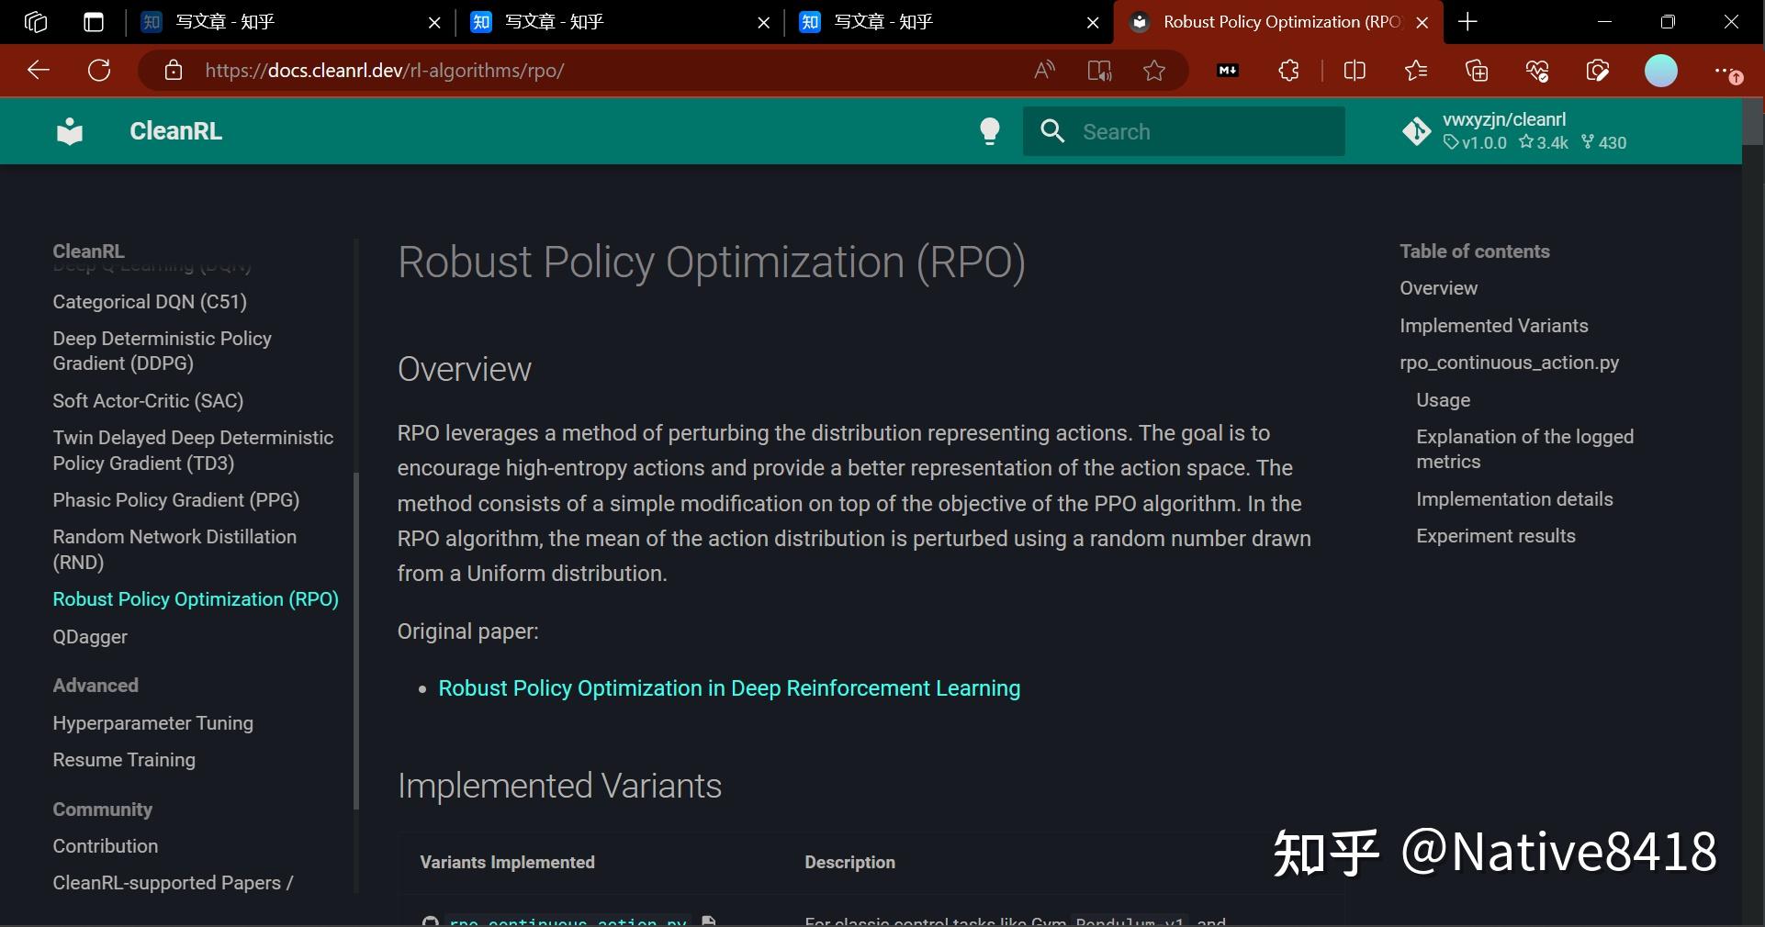
Task: Open the RPO original paper link
Action: pos(727,689)
